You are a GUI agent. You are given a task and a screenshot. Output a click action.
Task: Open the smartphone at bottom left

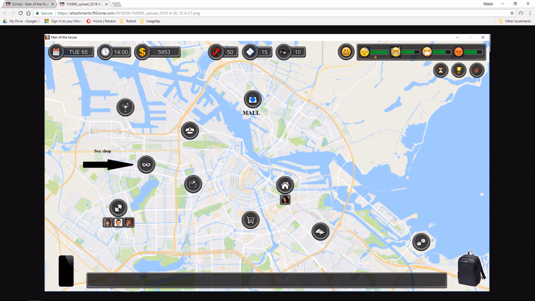point(66,271)
